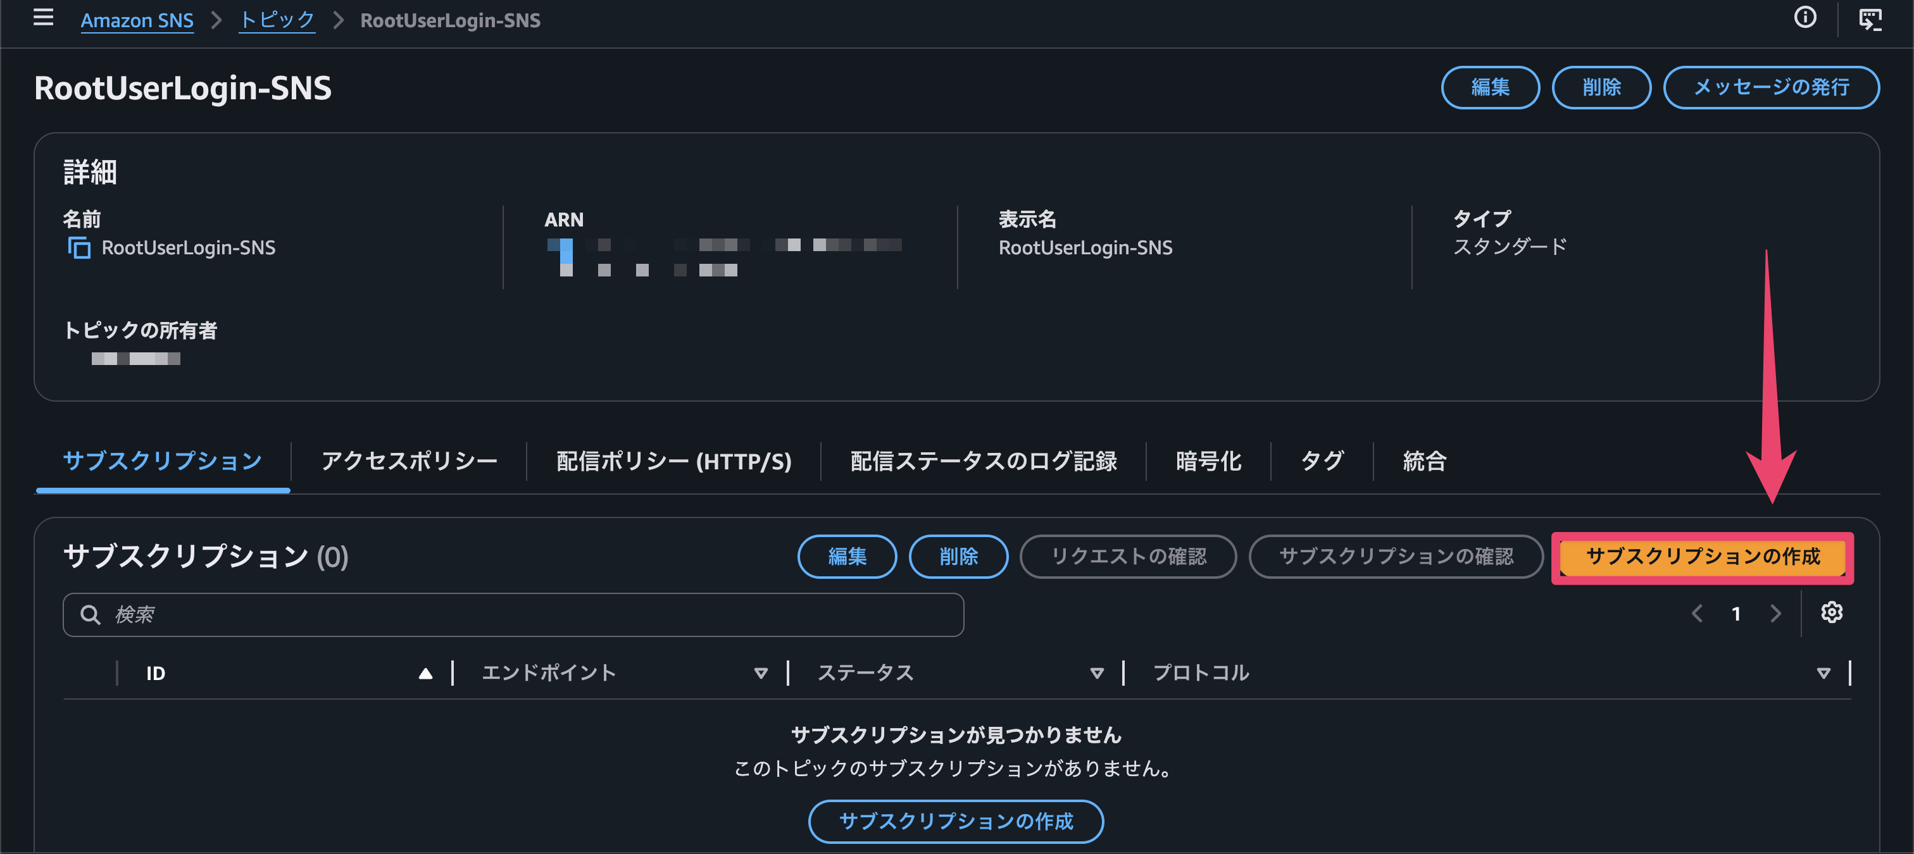Open the 配信ステータスのログ記録 tab

(983, 461)
